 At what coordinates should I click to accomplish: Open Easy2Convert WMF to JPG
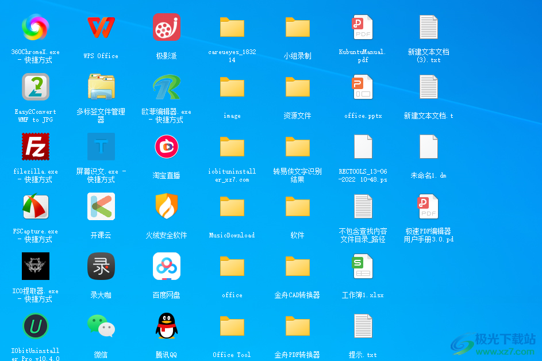point(35,87)
